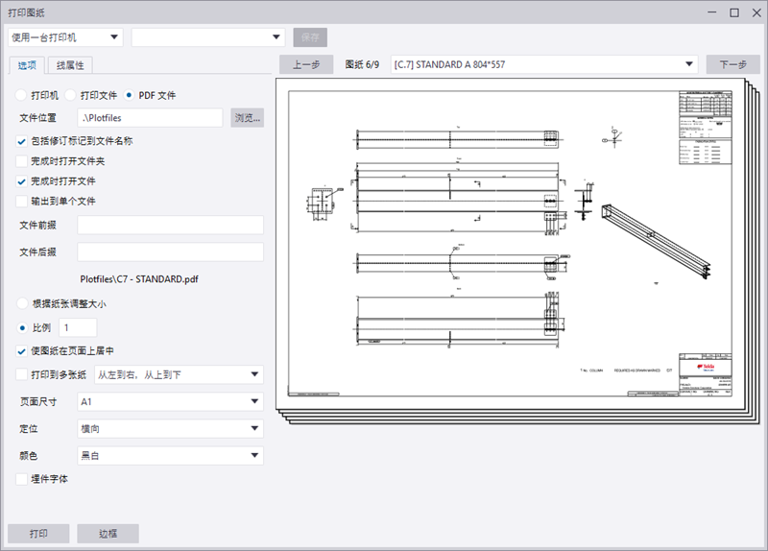
Task: Toggle 使图纸在页面上居中 checkbox
Action: click(x=21, y=351)
